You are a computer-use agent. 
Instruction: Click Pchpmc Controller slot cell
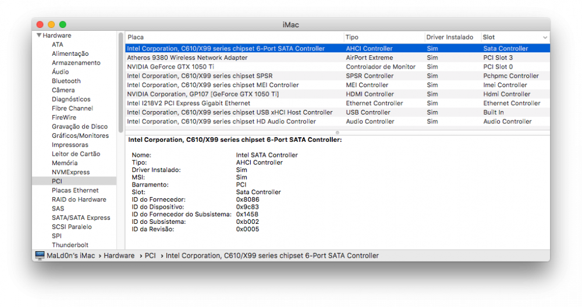click(511, 76)
